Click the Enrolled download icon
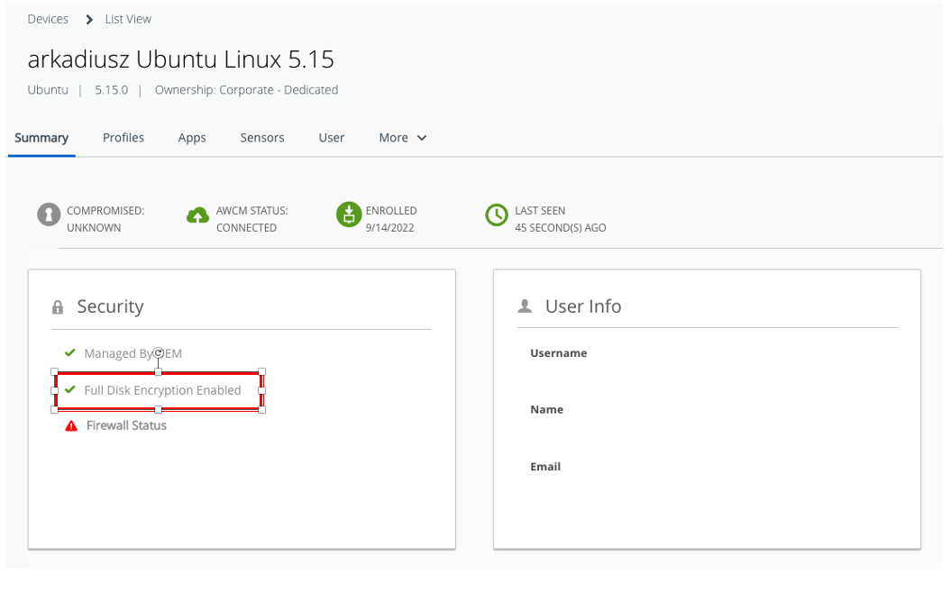The width and height of the screenshot is (951, 593). tap(348, 215)
